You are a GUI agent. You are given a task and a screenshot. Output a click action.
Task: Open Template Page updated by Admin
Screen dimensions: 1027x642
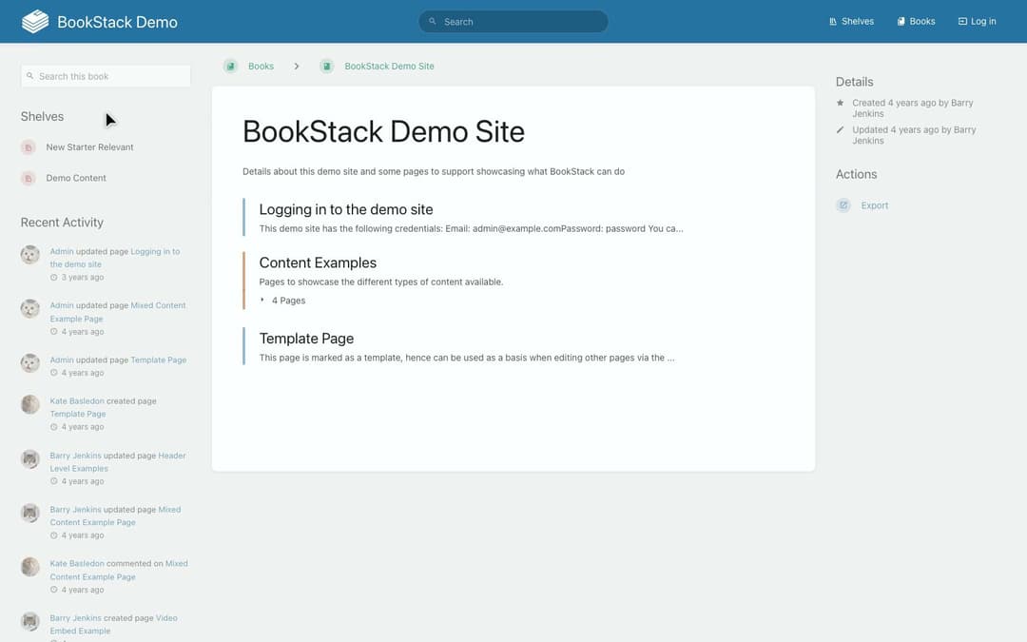pos(159,360)
